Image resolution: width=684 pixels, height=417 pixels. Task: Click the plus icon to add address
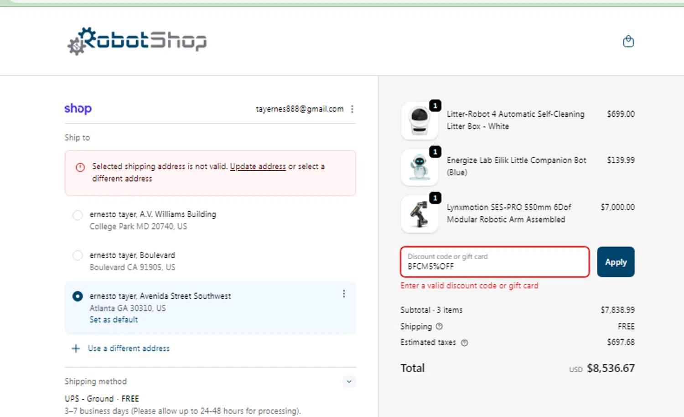(x=76, y=349)
